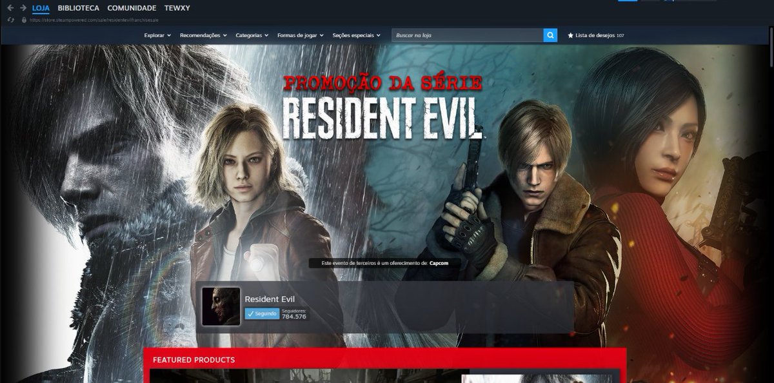This screenshot has width=774, height=383.
Task: Click the Buscar na loja search field
Action: tap(468, 35)
